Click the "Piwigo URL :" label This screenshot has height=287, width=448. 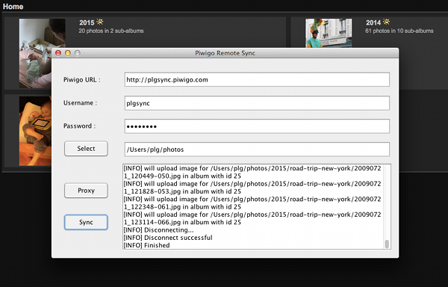[82, 80]
